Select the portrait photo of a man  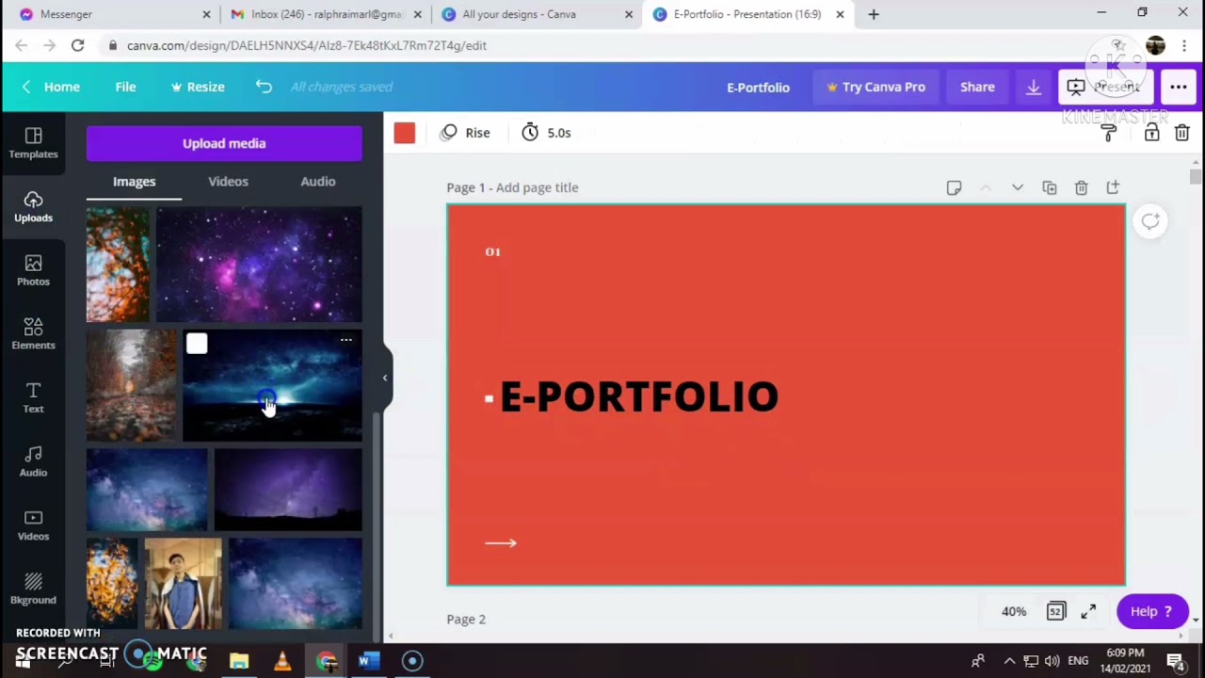tap(184, 584)
